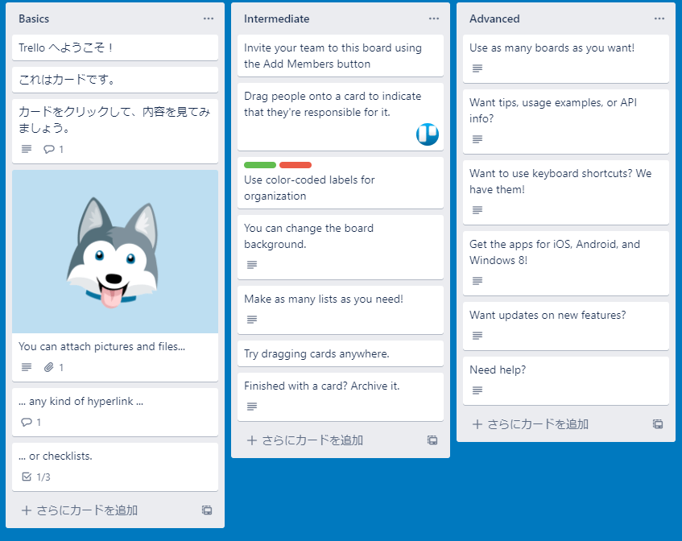Click comment icon on カードをクリックして card
The image size is (682, 541).
click(48, 149)
